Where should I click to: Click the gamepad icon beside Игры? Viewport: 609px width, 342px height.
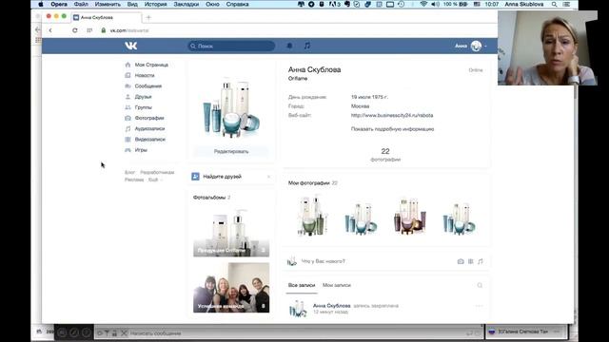pos(128,150)
